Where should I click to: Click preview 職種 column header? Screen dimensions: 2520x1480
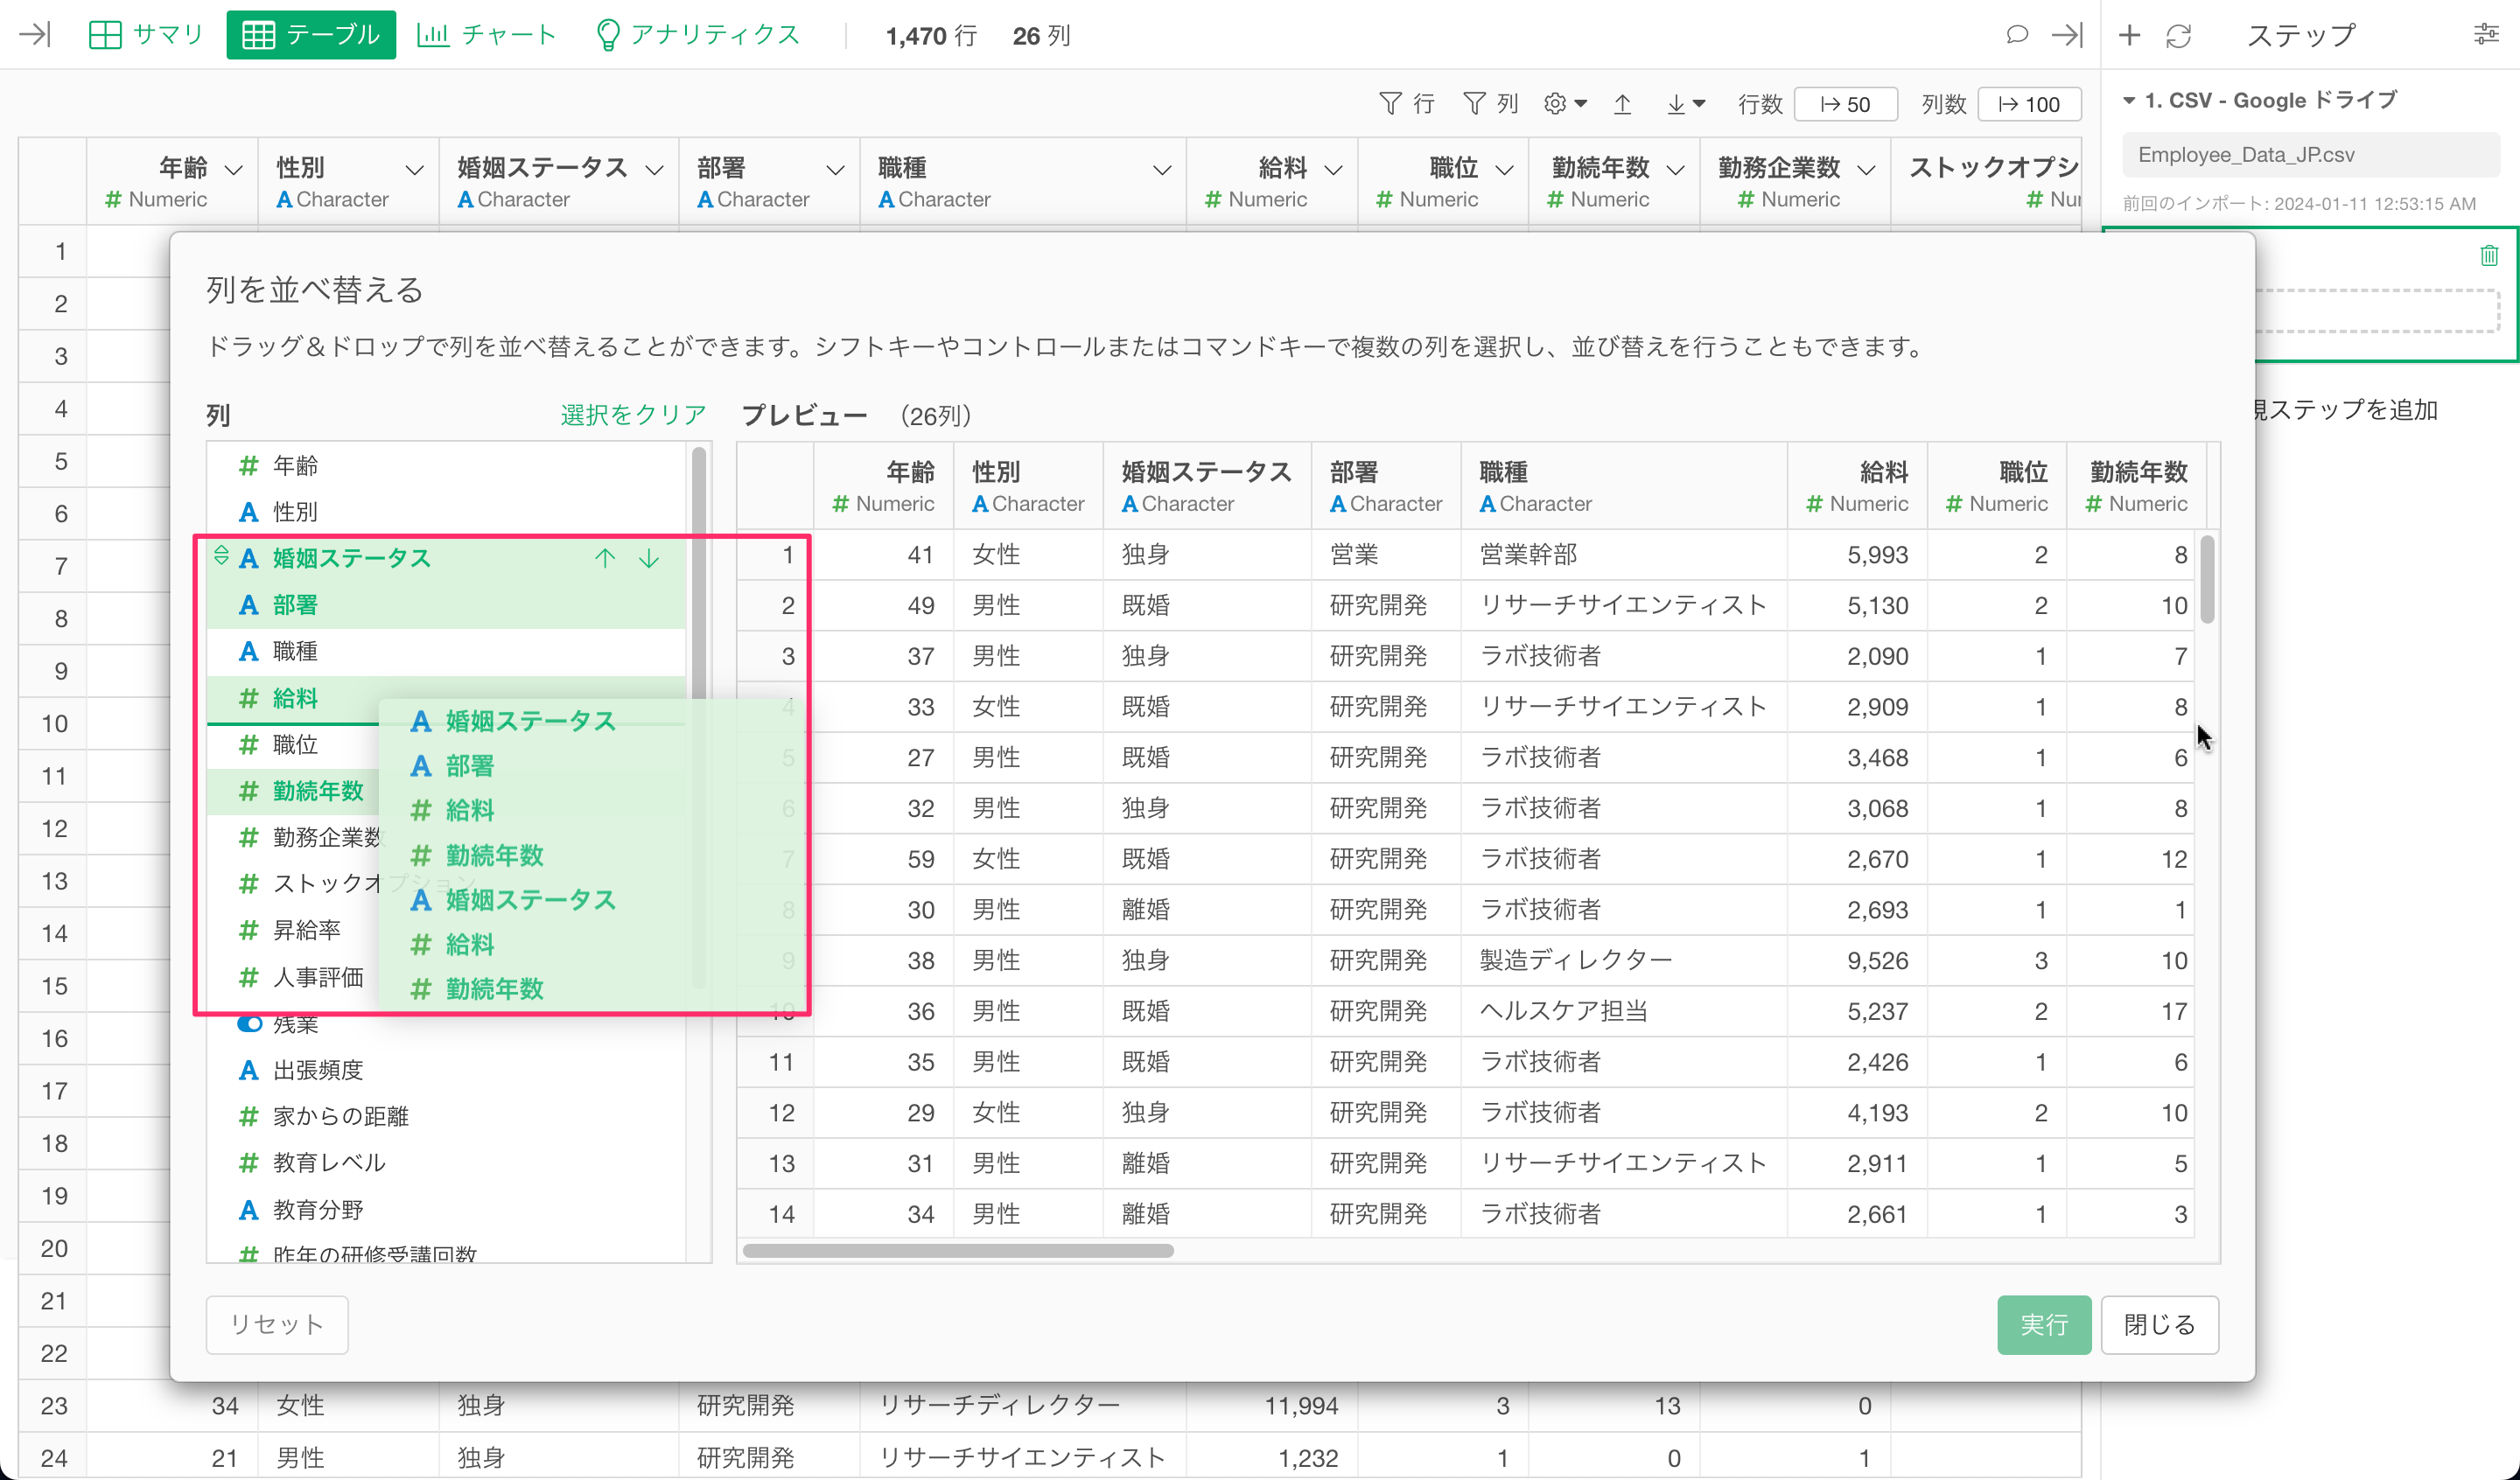[x=1624, y=486]
